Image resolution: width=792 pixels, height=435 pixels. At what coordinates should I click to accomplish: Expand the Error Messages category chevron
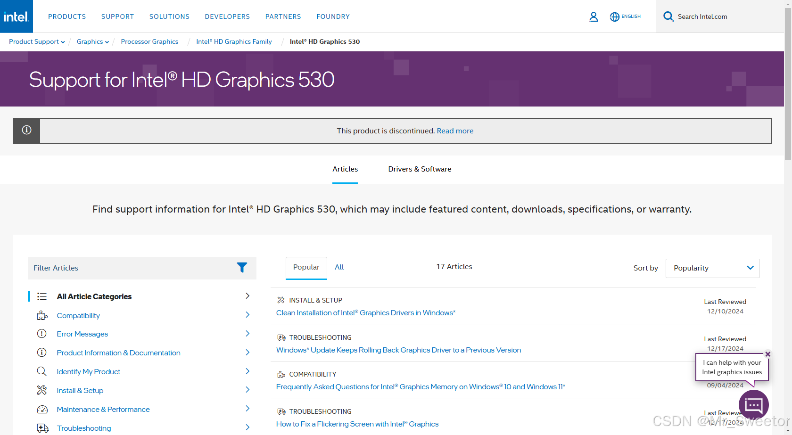click(247, 334)
